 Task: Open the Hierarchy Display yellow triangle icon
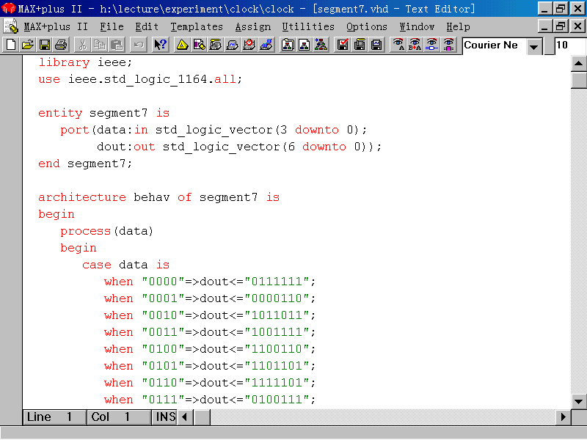coord(182,45)
